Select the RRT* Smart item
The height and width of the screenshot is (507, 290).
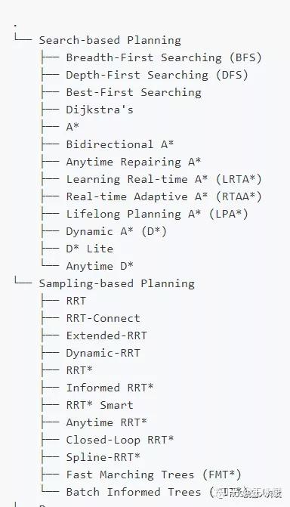pyautogui.click(x=100, y=405)
